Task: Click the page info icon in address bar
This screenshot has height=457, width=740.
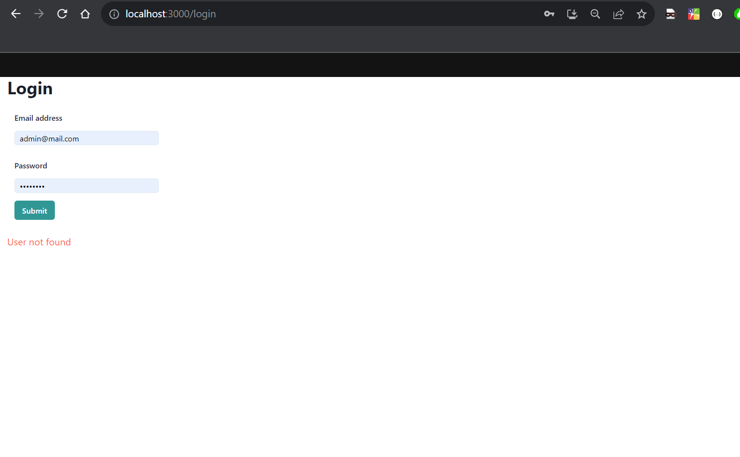Action: (114, 14)
